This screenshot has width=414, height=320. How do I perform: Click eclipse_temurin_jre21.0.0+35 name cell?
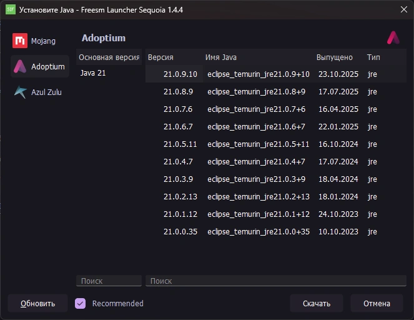pyautogui.click(x=259, y=231)
